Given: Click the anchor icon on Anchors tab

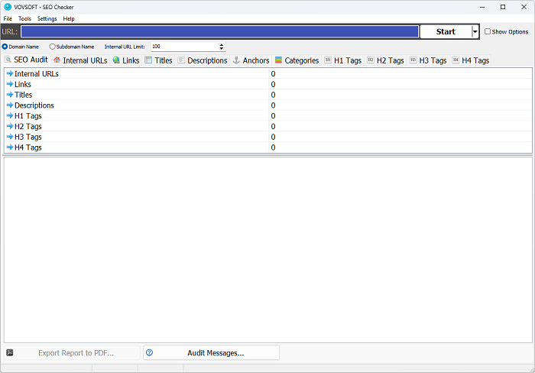Looking at the screenshot, I should pyautogui.click(x=236, y=60).
